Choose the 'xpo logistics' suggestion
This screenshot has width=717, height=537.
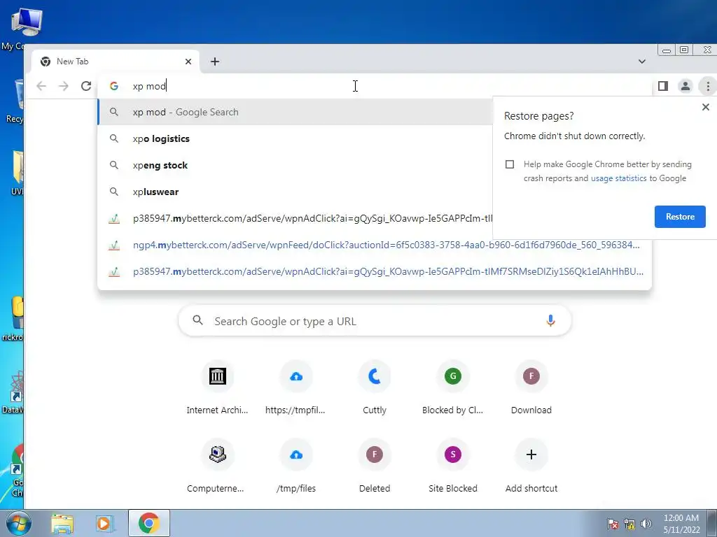click(x=295, y=138)
